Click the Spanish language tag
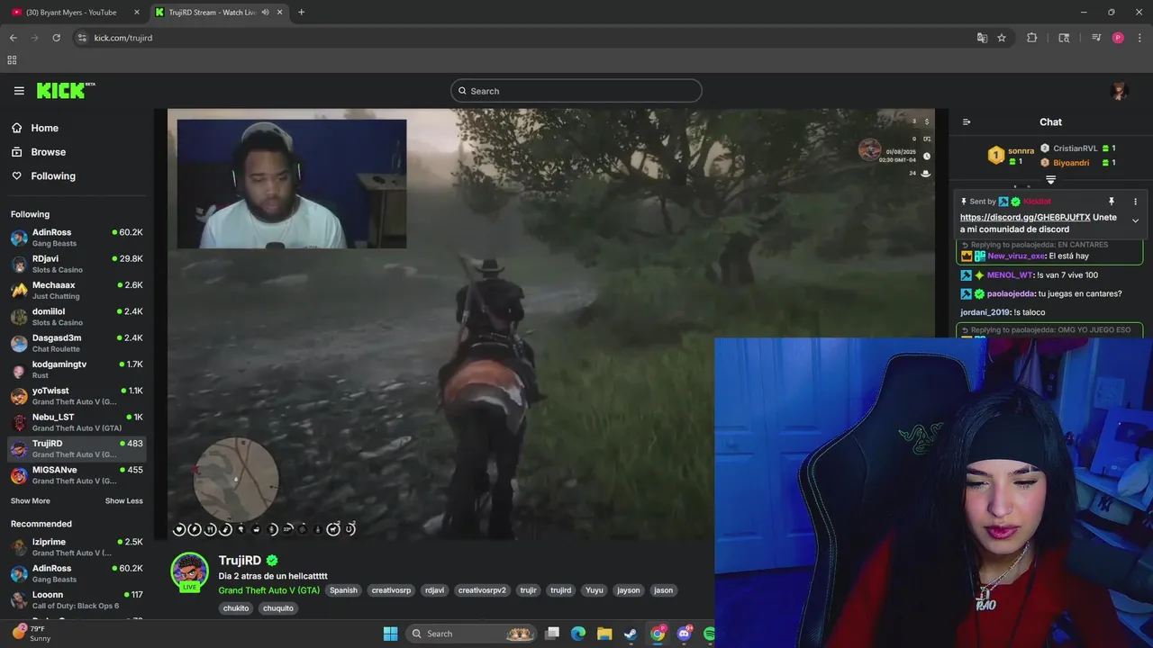 343,590
